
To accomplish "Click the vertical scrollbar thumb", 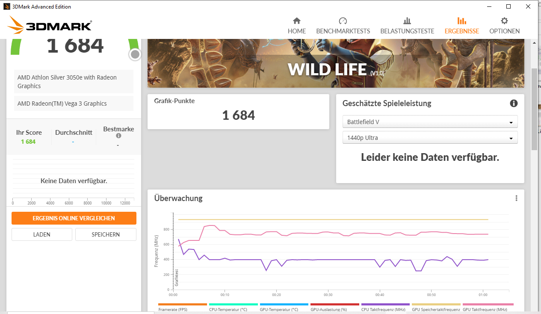I will [534, 109].
